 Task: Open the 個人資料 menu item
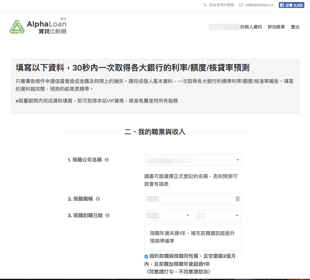[x=251, y=27]
